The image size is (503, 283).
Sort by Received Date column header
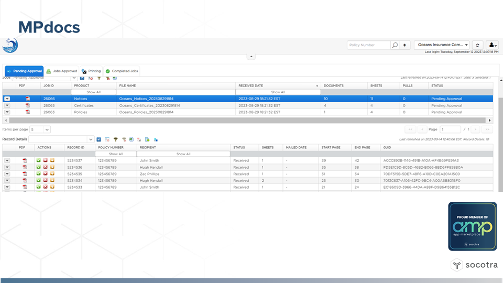(278, 85)
